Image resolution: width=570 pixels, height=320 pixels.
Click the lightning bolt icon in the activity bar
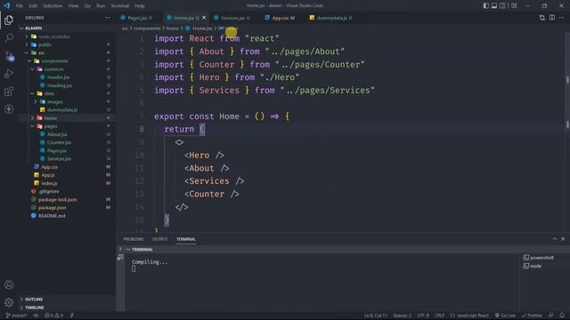(x=9, y=108)
